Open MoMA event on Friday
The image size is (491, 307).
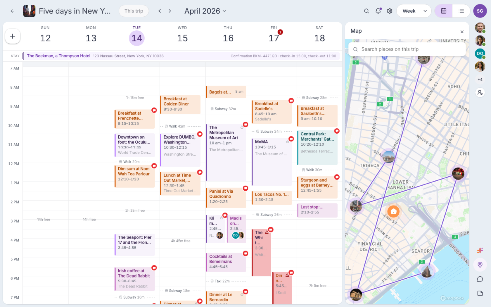click(272, 162)
